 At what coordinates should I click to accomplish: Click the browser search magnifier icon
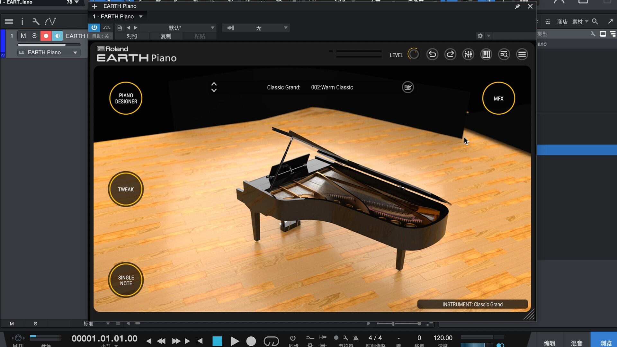click(x=595, y=22)
